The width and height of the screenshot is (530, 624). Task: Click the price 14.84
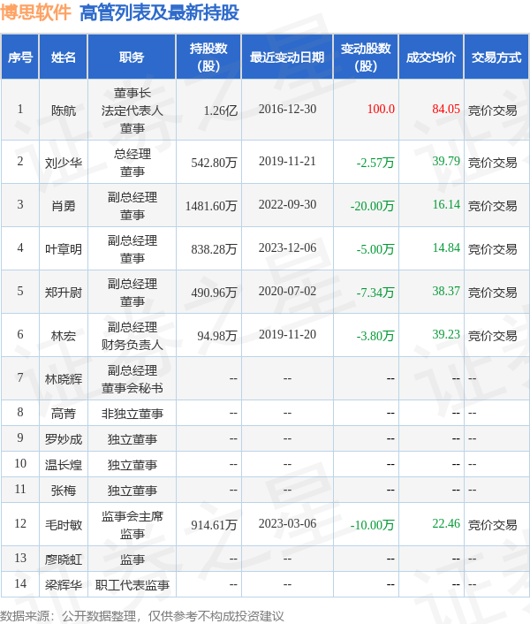(x=446, y=248)
